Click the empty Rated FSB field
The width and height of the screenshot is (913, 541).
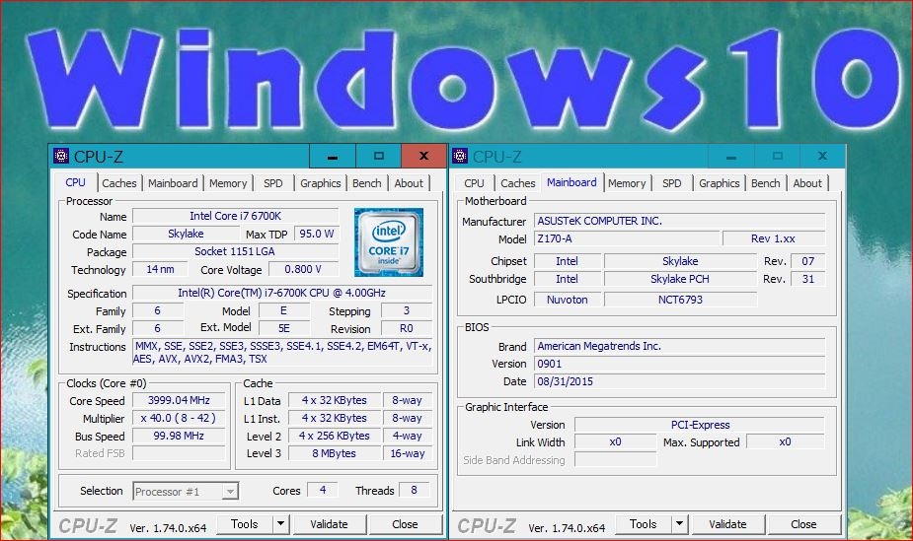click(179, 453)
